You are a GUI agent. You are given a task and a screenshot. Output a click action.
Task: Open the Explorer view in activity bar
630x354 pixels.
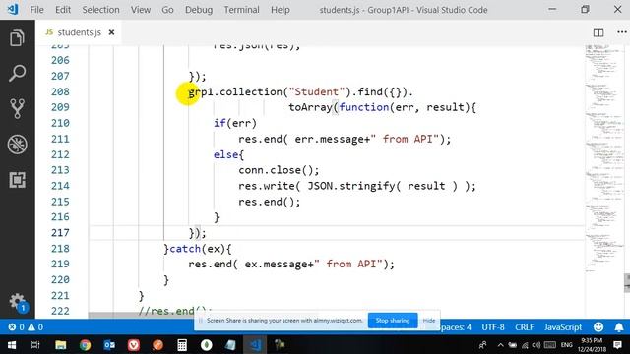tap(17, 38)
